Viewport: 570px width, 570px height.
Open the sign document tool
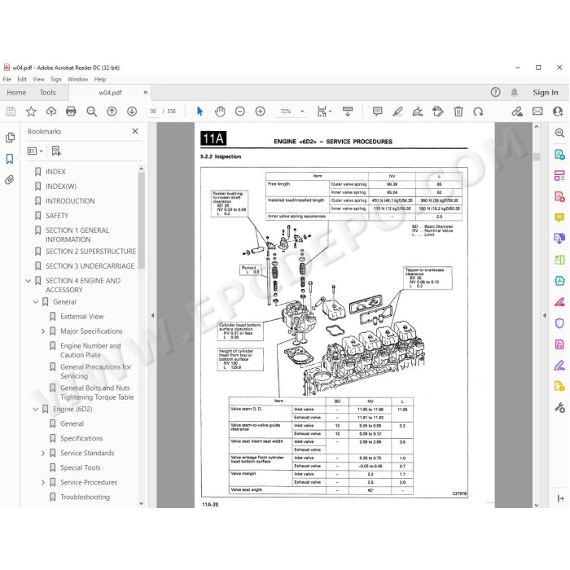418,112
